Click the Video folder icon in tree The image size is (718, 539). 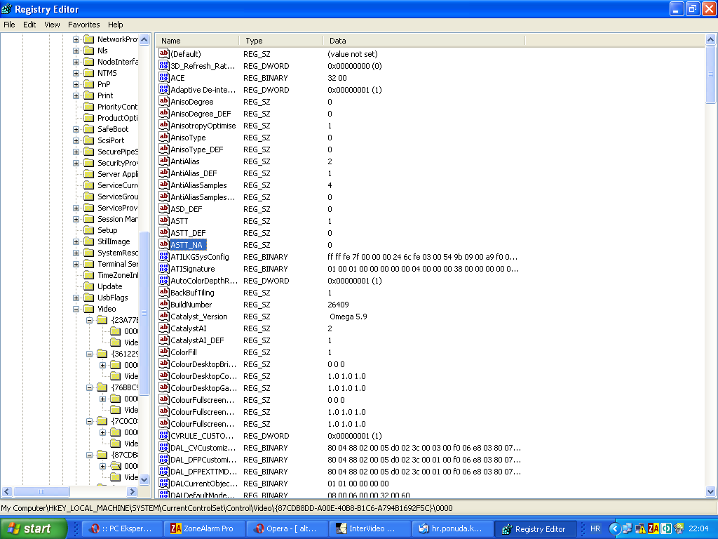(x=88, y=309)
